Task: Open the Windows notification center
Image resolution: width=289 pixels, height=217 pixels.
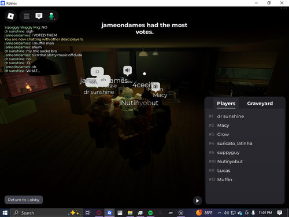Action: 280,213
